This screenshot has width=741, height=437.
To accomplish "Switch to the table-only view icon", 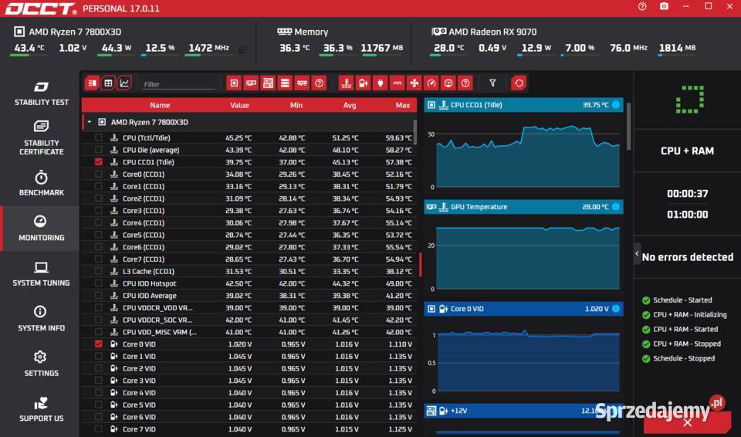I will click(108, 83).
